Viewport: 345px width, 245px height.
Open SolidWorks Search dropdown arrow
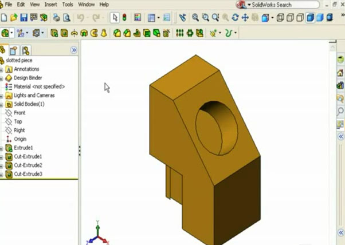pyautogui.click(x=249, y=5)
